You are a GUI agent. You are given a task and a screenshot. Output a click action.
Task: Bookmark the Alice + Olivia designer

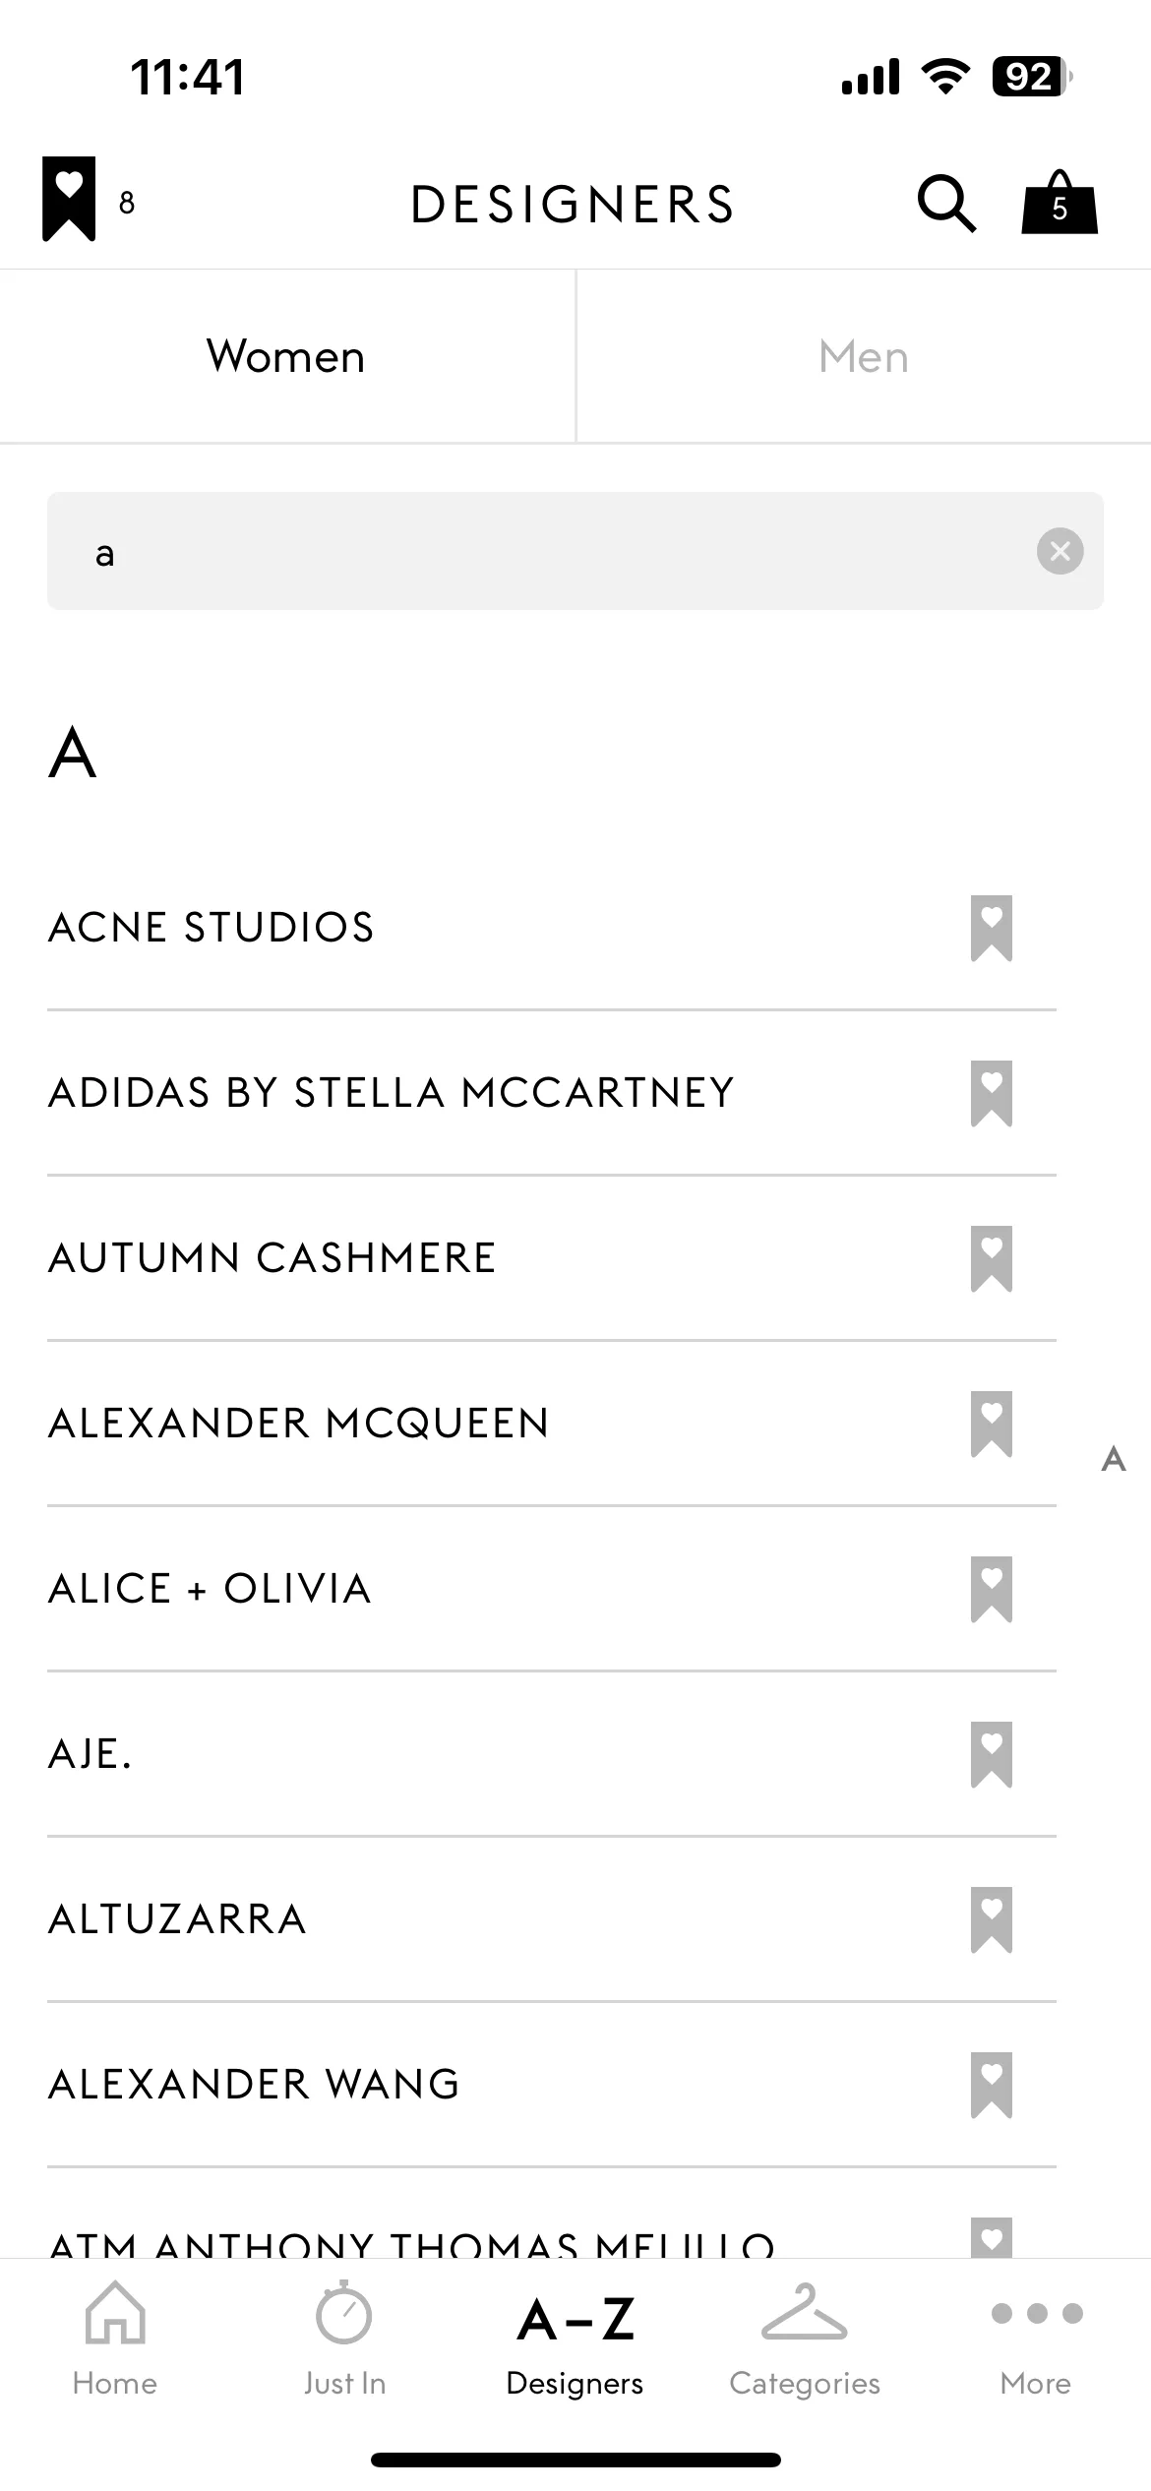(992, 1589)
